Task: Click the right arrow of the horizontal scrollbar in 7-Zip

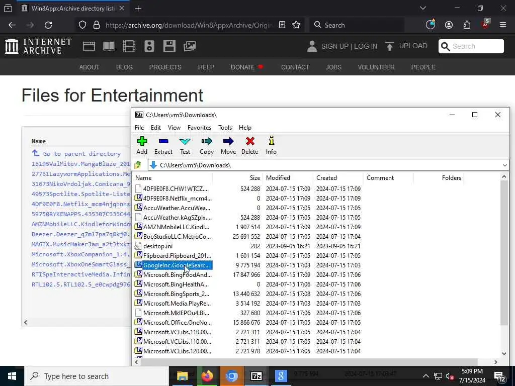Action: (x=495, y=362)
